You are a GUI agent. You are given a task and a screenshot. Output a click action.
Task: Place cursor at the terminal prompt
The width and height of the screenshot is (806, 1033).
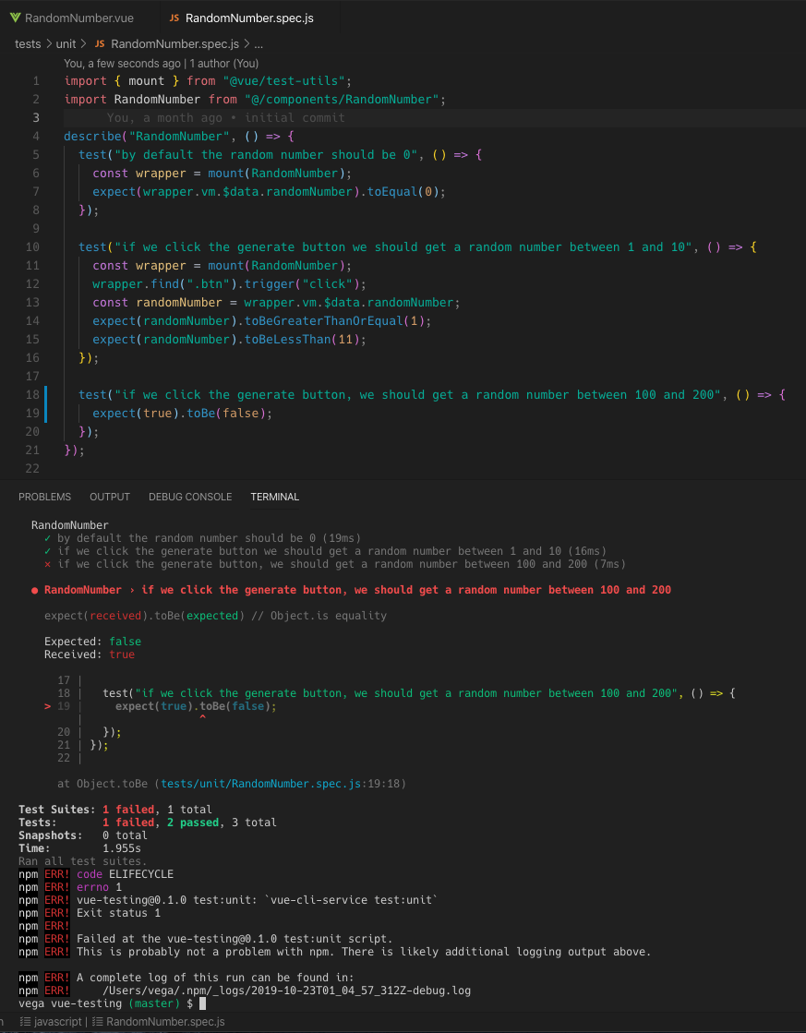pyautogui.click(x=202, y=1003)
